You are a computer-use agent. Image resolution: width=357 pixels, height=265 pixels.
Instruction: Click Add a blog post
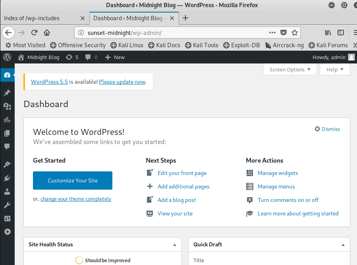pyautogui.click(x=177, y=200)
